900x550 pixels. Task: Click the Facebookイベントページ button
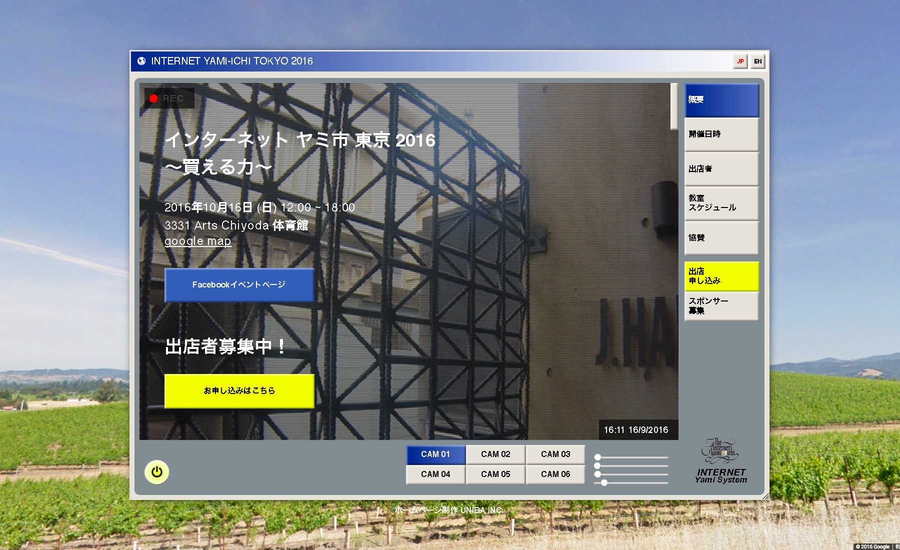coord(239,284)
